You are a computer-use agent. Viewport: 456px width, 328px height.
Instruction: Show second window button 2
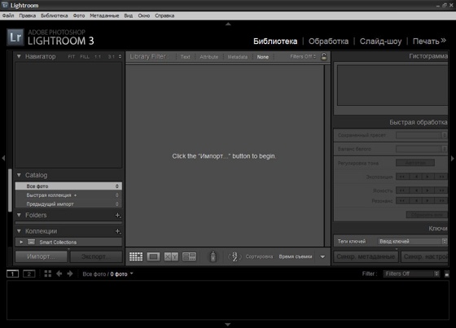pyautogui.click(x=29, y=273)
